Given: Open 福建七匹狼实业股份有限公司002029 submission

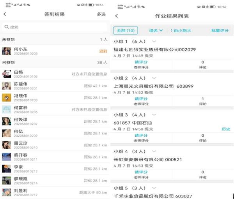Looking at the screenshot, I should [154, 49].
